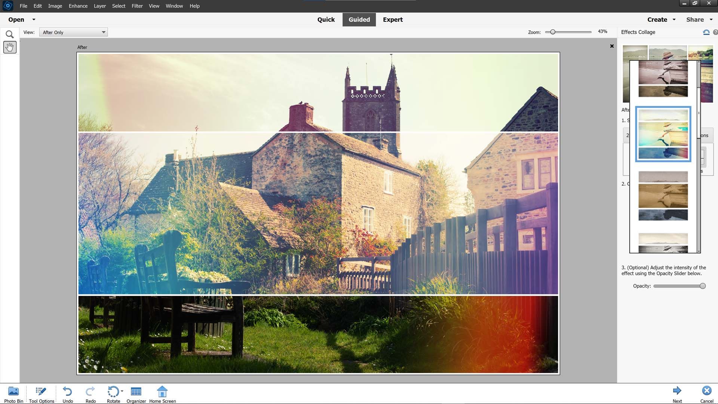The image size is (718, 404).
Task: Open the File menu
Action: (23, 6)
